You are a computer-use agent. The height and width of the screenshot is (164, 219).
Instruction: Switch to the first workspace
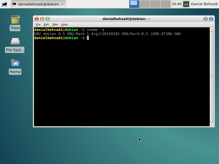134,4
